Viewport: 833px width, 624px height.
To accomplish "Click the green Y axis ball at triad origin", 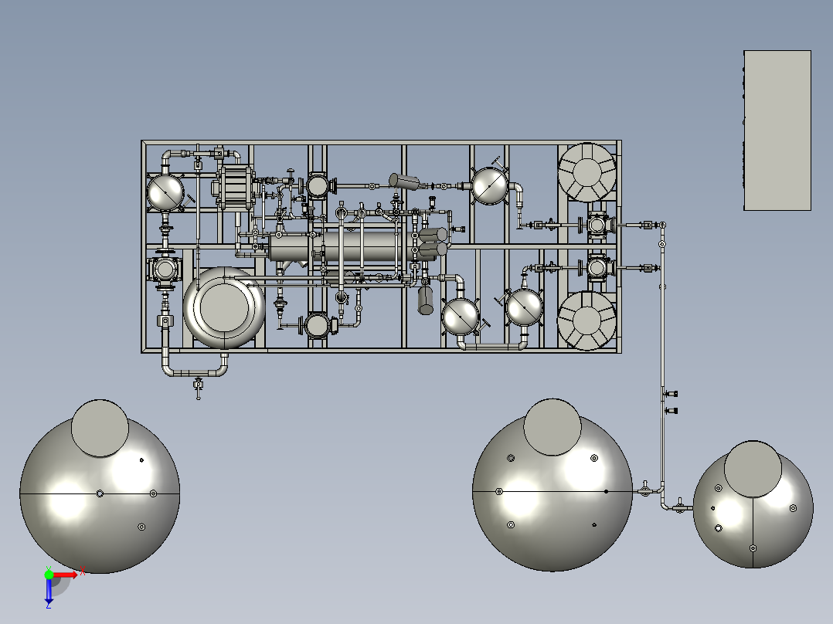I will coord(49,575).
